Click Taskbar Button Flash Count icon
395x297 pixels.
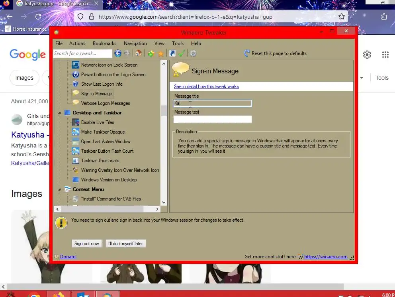click(x=76, y=151)
